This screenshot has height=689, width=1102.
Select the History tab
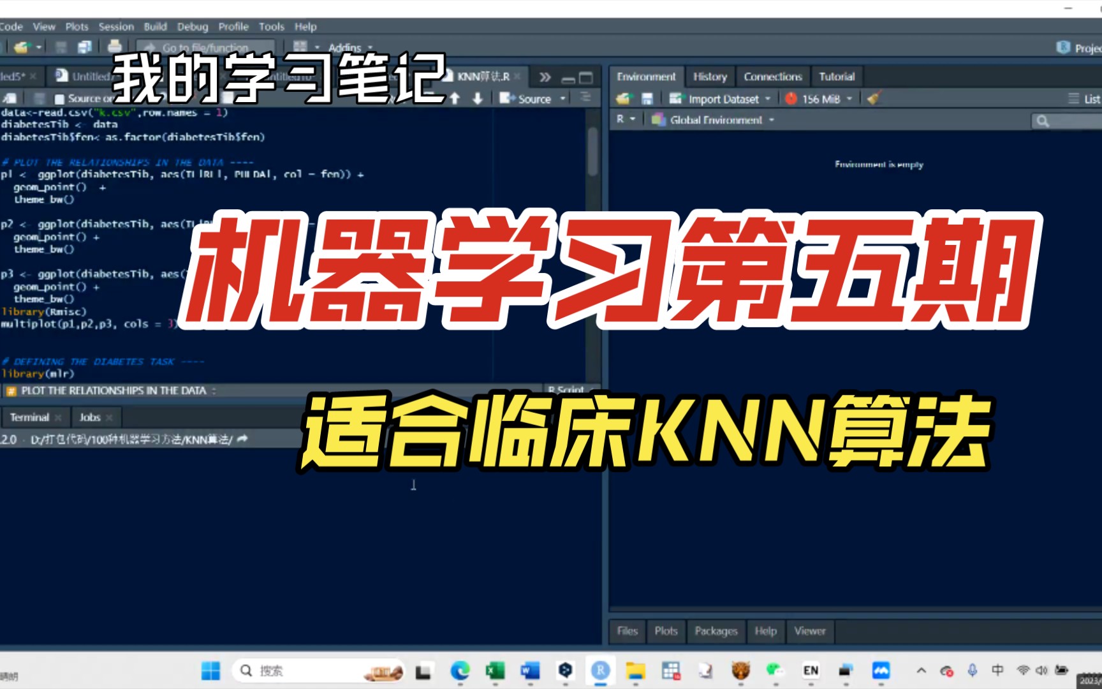point(710,77)
